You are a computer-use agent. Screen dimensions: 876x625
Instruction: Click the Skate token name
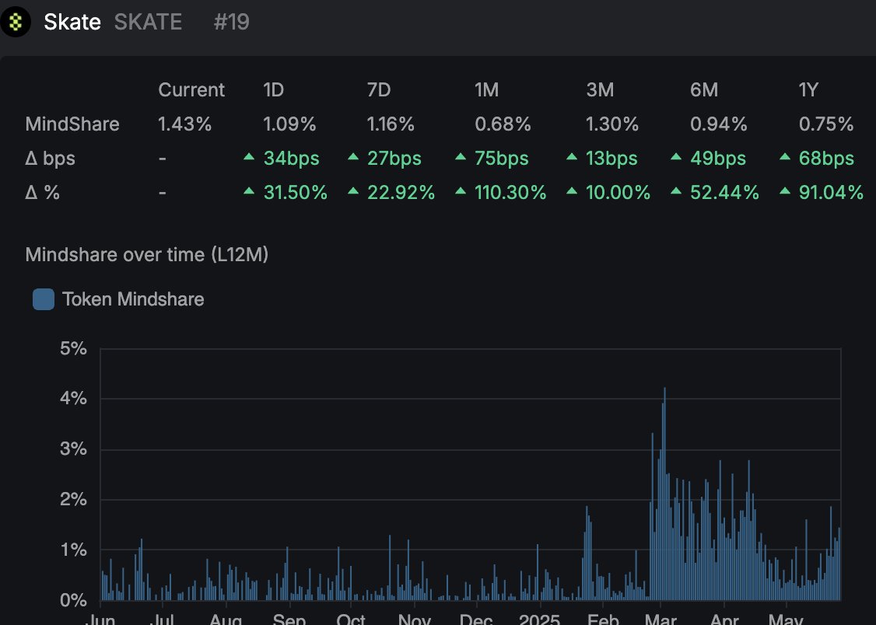pyautogui.click(x=72, y=23)
